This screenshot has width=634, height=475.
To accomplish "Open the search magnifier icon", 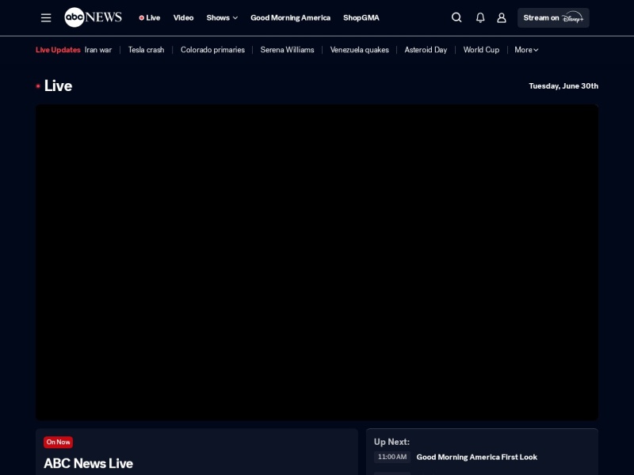I will pos(456,17).
